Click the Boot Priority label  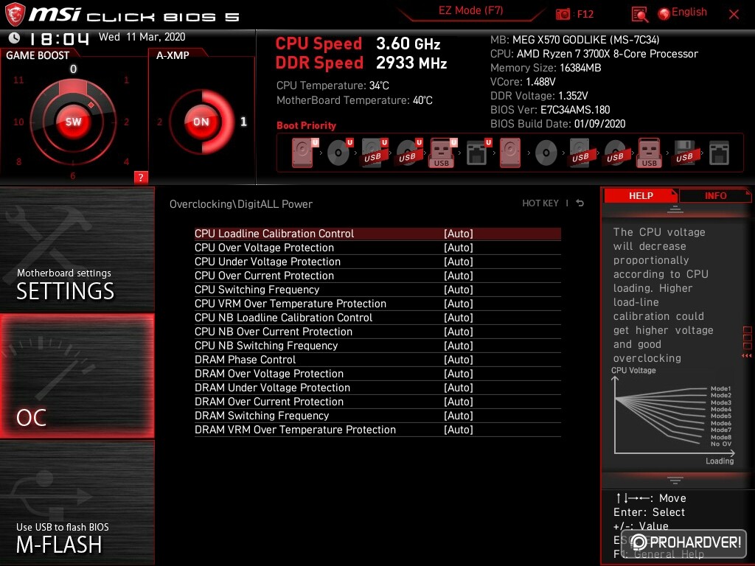click(306, 125)
